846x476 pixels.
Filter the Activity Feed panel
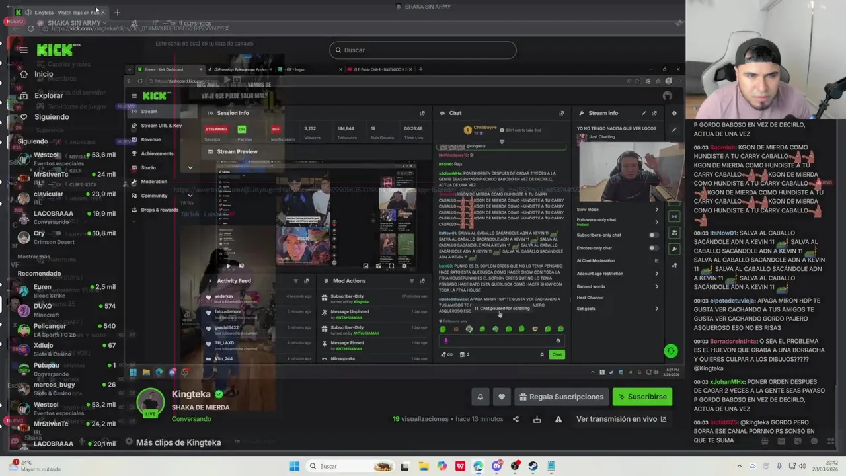(x=295, y=281)
